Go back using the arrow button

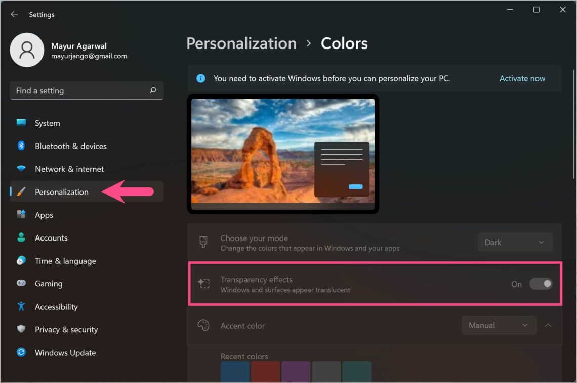click(14, 14)
